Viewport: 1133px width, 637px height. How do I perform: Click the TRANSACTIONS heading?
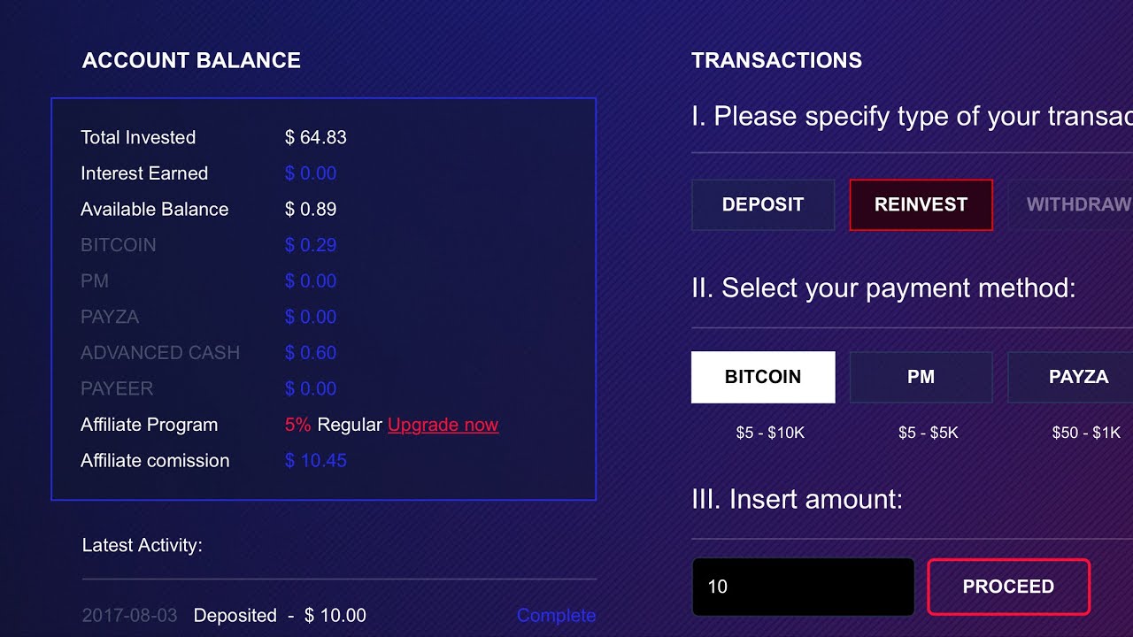click(x=776, y=60)
